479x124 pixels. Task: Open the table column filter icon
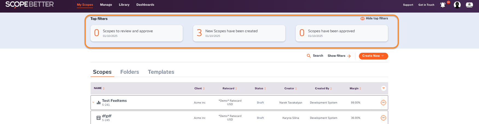coord(384,88)
